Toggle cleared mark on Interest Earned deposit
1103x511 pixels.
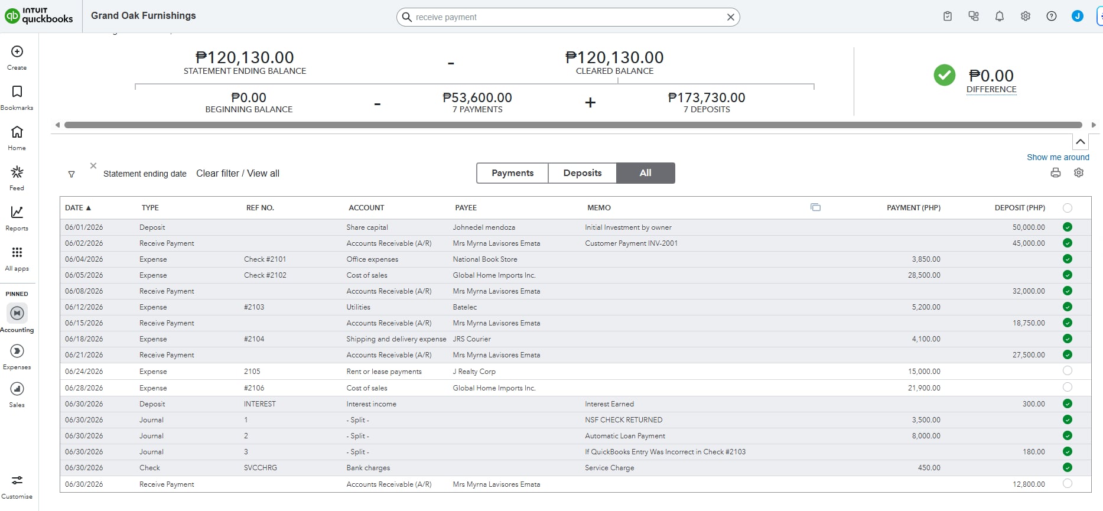(x=1067, y=403)
